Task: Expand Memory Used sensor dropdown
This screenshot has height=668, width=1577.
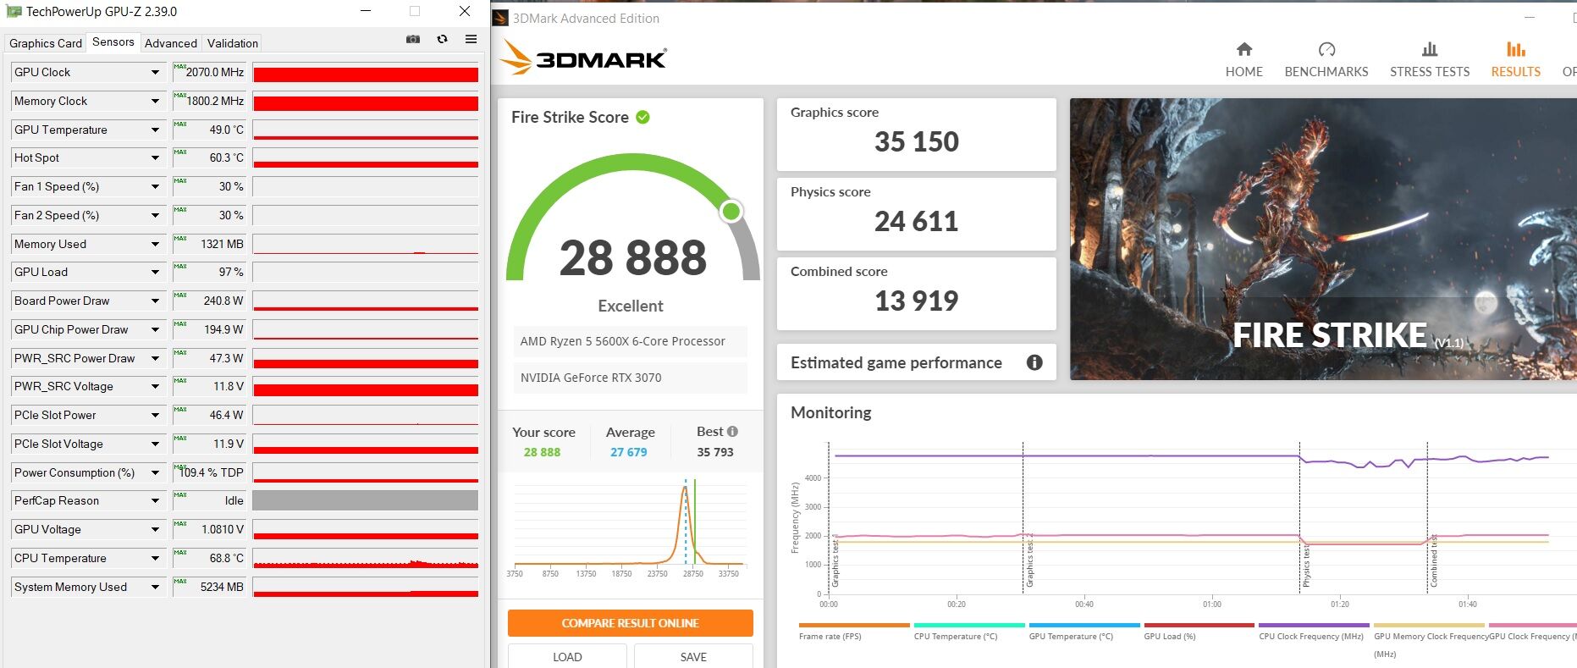Action: click(x=155, y=245)
